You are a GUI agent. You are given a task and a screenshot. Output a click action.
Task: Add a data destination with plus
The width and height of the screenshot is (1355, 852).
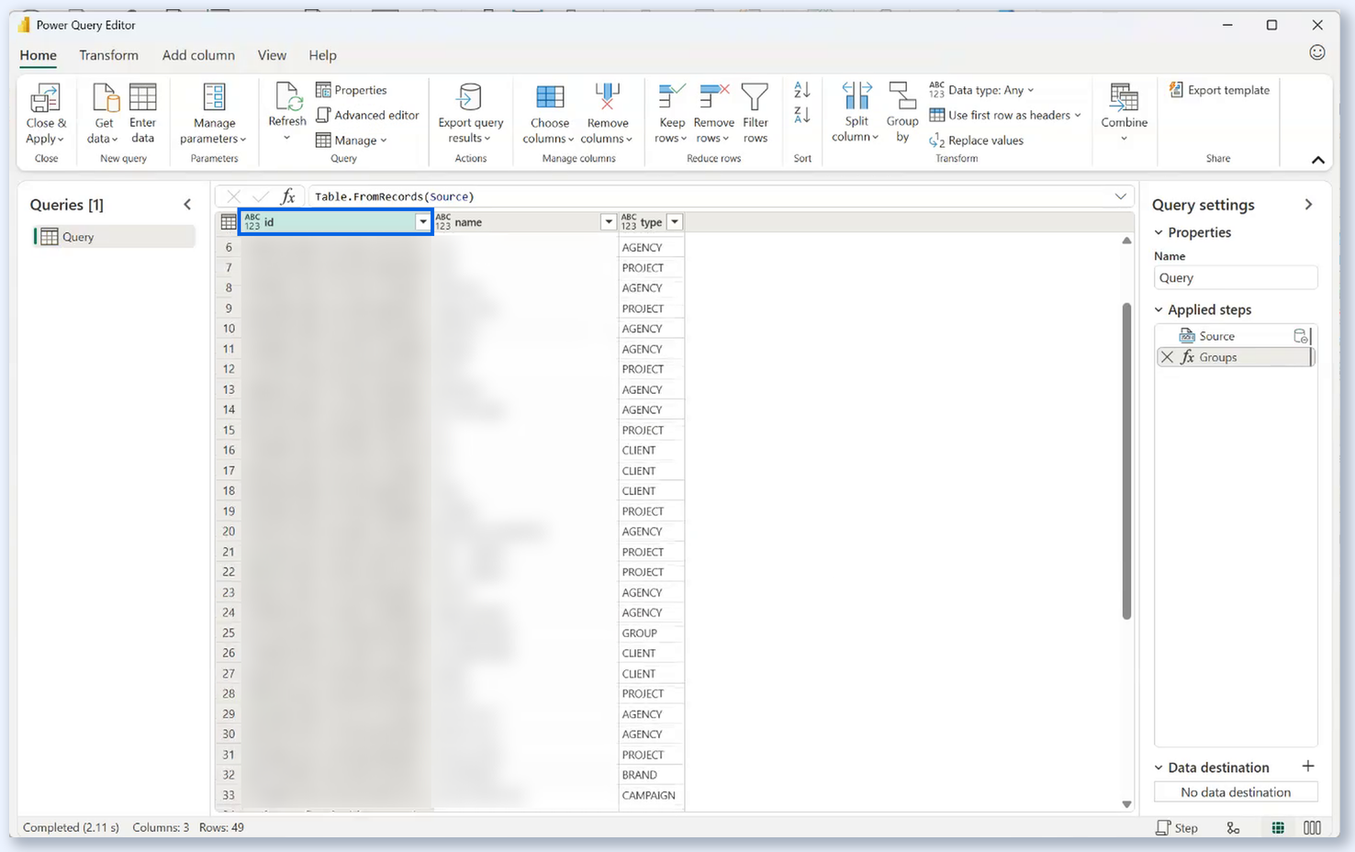(x=1308, y=766)
